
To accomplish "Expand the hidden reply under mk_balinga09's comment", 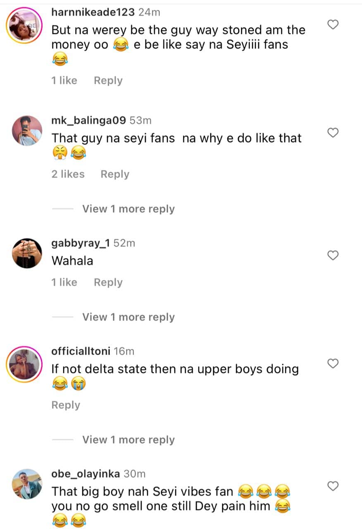I will (128, 209).
